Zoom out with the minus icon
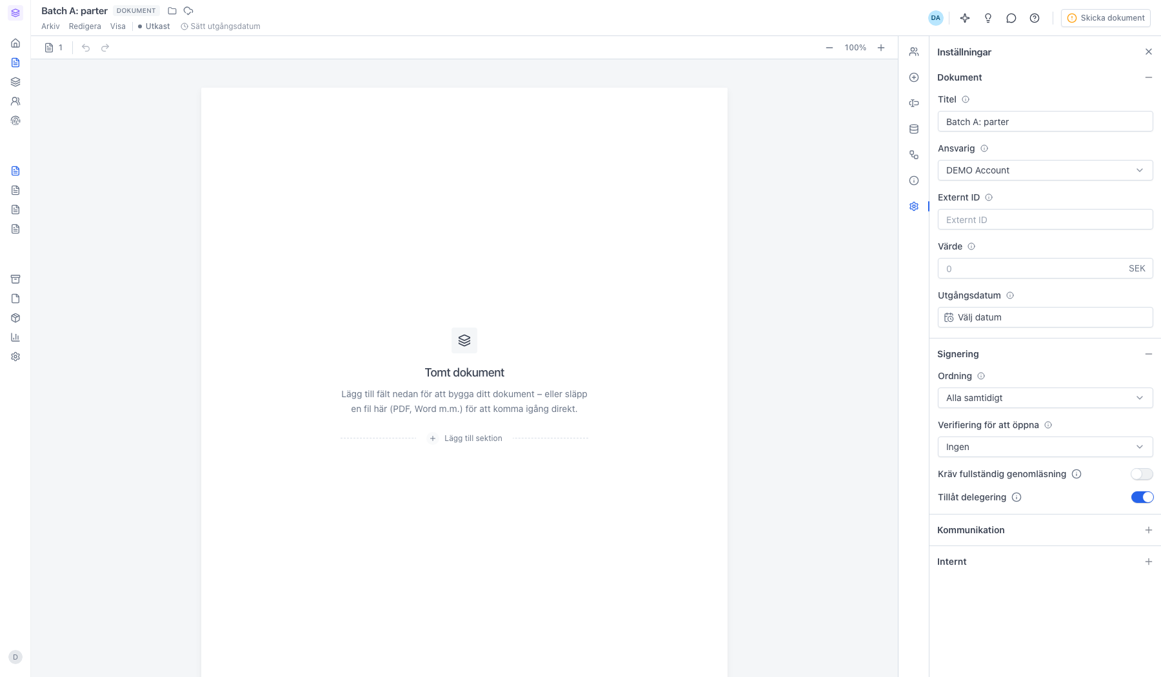Viewport: 1161px width, 677px height. click(829, 48)
